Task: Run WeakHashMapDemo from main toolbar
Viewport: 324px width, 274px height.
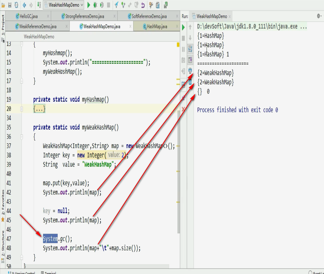Action: [89, 5]
